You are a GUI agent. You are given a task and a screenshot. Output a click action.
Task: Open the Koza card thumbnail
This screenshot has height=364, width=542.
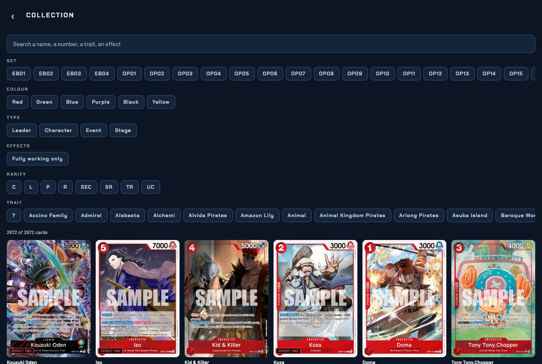(x=315, y=298)
